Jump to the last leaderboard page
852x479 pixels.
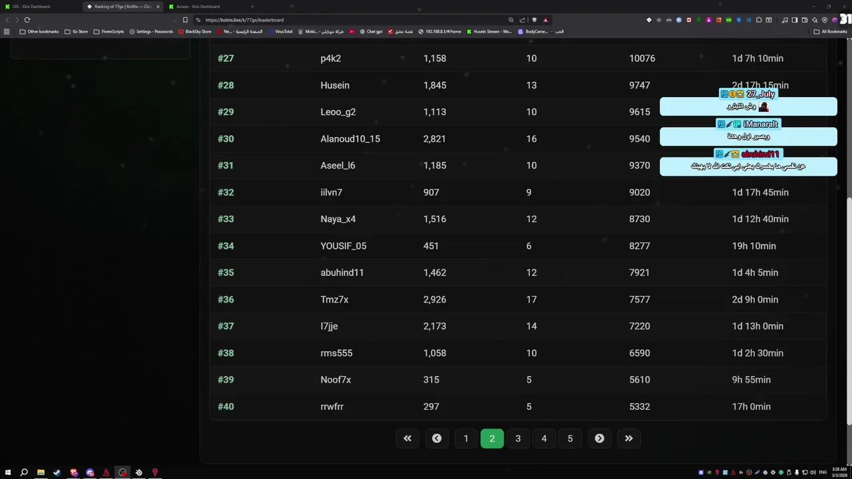pyautogui.click(x=628, y=438)
